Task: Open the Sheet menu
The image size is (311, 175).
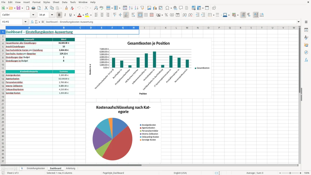Action: click(x=56, y=2)
